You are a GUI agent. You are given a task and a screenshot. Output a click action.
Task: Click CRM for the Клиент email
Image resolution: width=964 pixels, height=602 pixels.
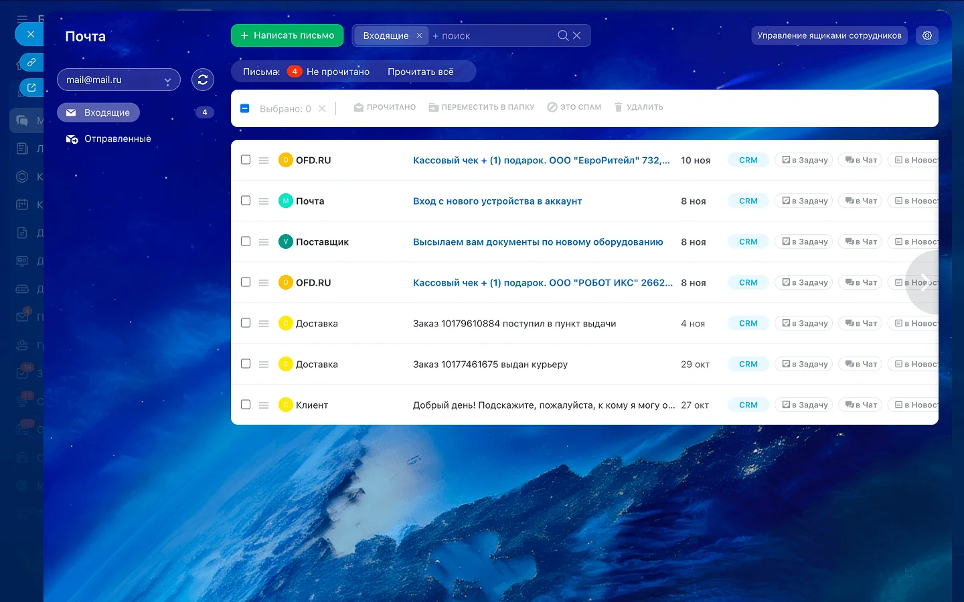[x=748, y=405]
